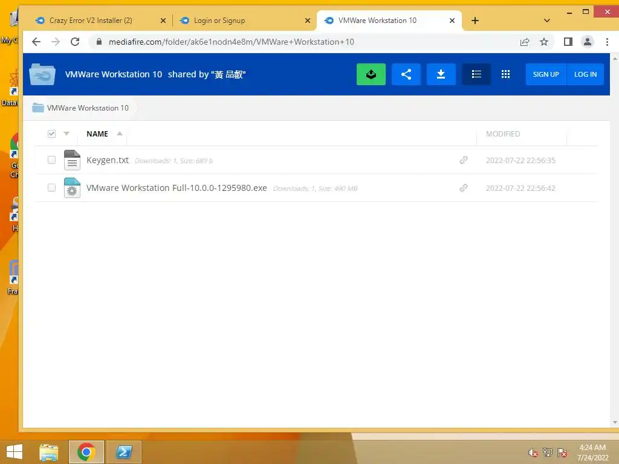This screenshot has height=464, width=619.
Task: Click Chrome icon in taskbar
Action: click(86, 452)
